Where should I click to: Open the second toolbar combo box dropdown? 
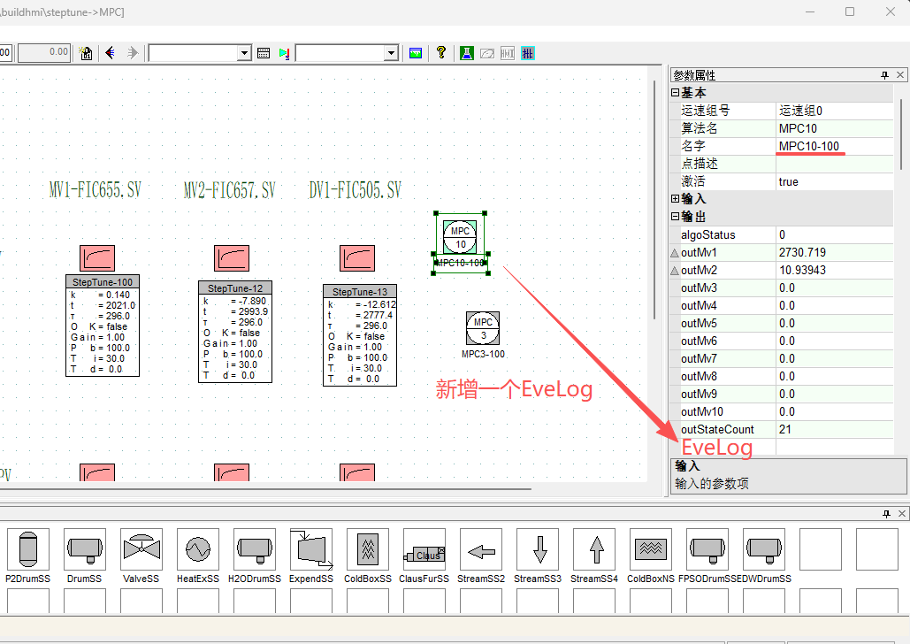391,53
